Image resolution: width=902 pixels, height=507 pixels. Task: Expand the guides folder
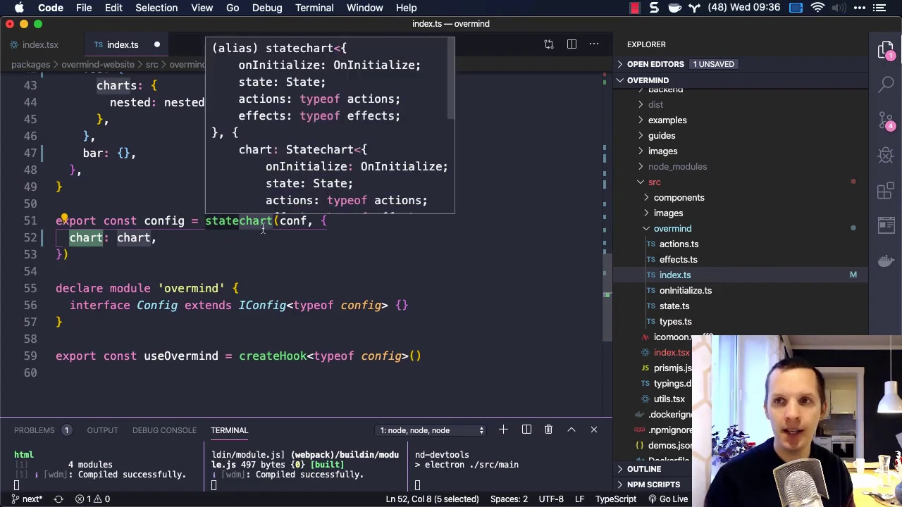662,135
